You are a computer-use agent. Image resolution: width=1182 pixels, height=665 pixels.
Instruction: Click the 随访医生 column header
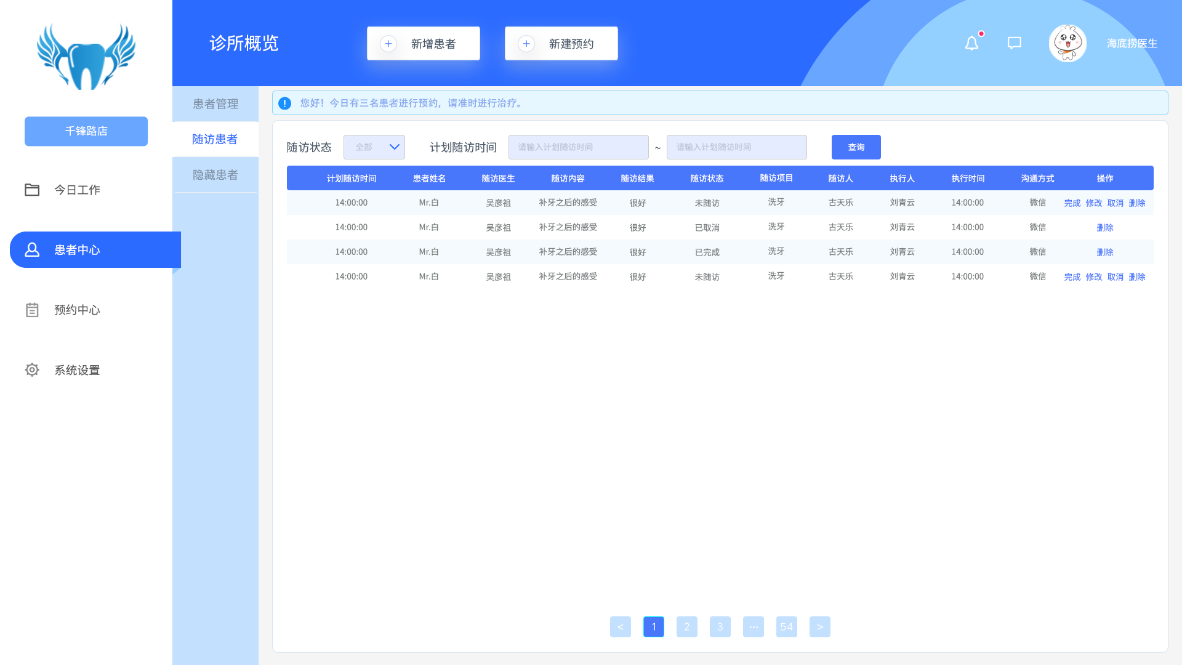point(498,179)
